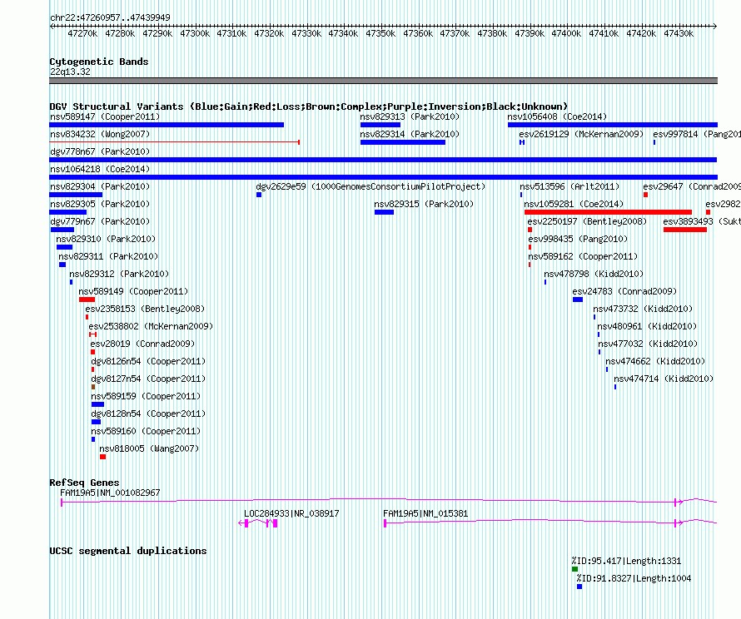741x619 pixels.
Task: Click the nsv589160 (Cooper2011) label
Action: tap(146, 431)
